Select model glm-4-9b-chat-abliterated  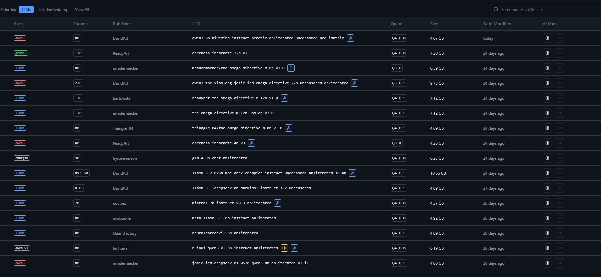[220, 158]
